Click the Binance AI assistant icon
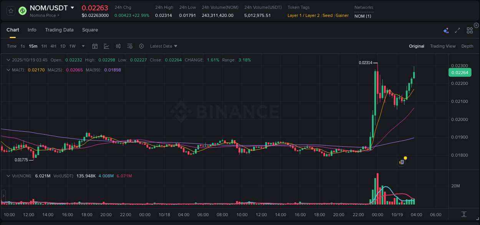Screen dimensions: 480x225 [445, 30]
